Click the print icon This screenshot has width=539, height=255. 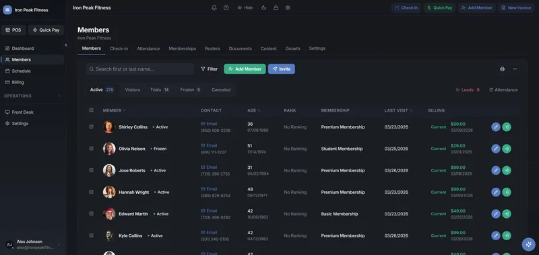(x=502, y=69)
